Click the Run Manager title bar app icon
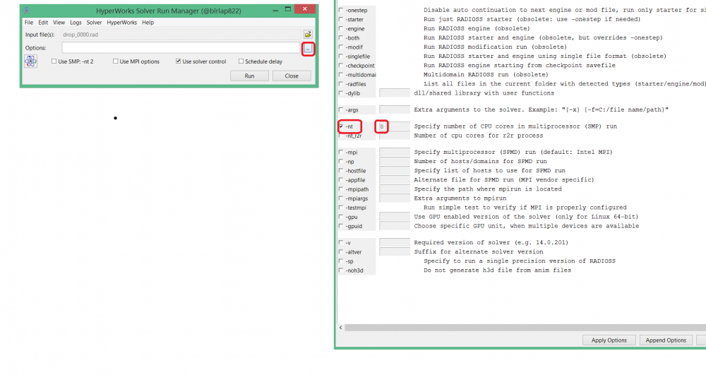 pyautogui.click(x=27, y=11)
